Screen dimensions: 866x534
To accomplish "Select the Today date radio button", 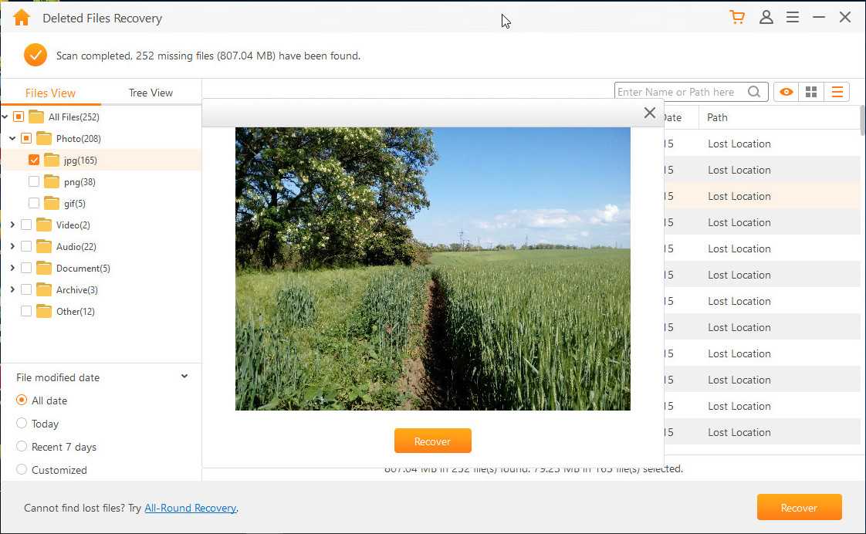I will tap(22, 424).
